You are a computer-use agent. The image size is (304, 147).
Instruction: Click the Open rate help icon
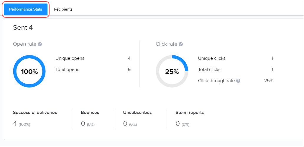click(40, 44)
